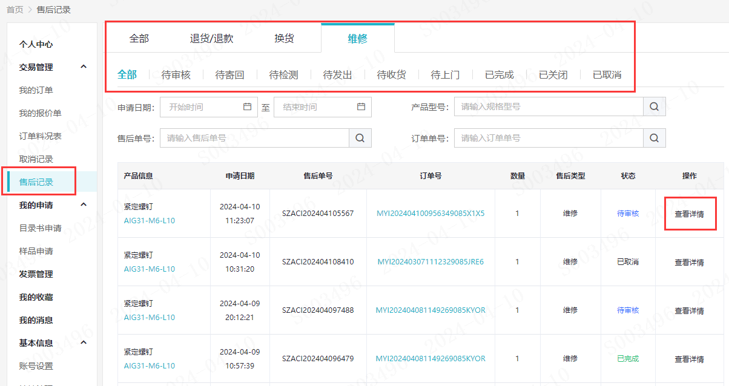Open 取消记录 in the sidebar
This screenshot has height=386, width=729.
click(36, 159)
